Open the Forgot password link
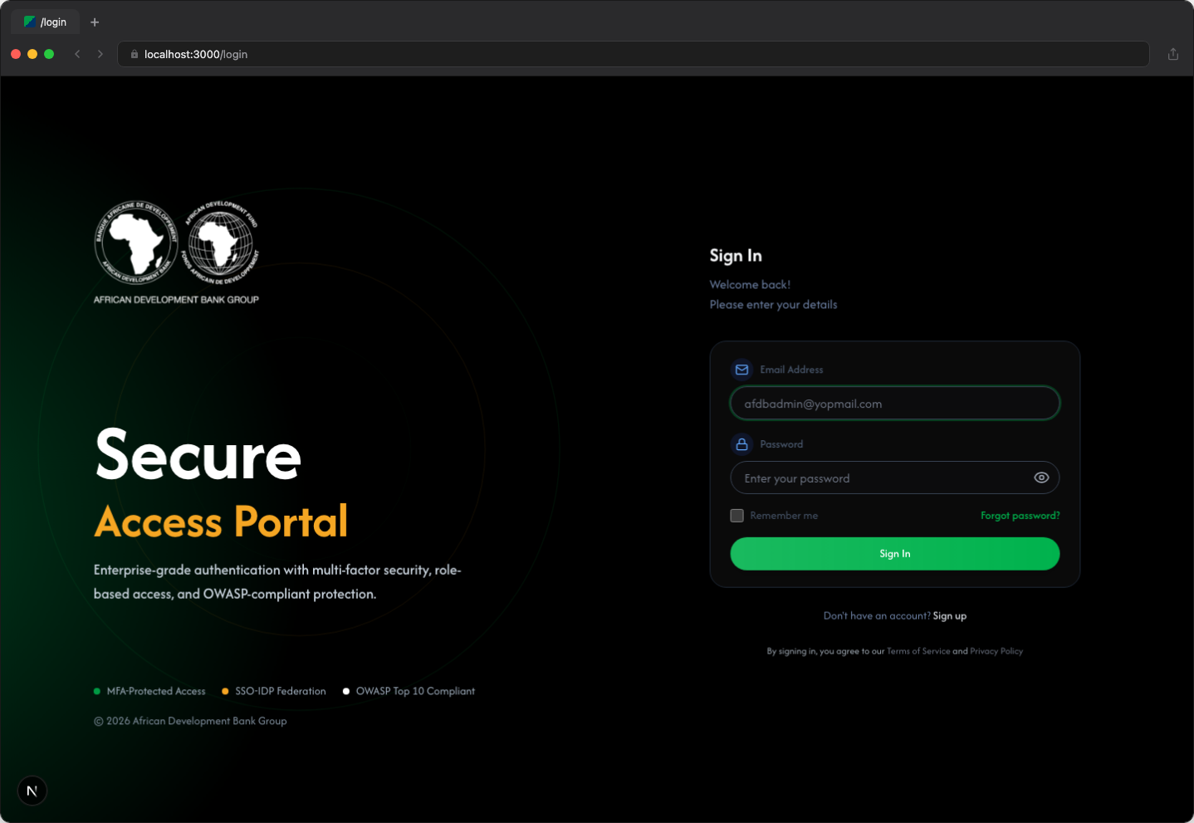This screenshot has width=1194, height=823. click(x=1020, y=516)
